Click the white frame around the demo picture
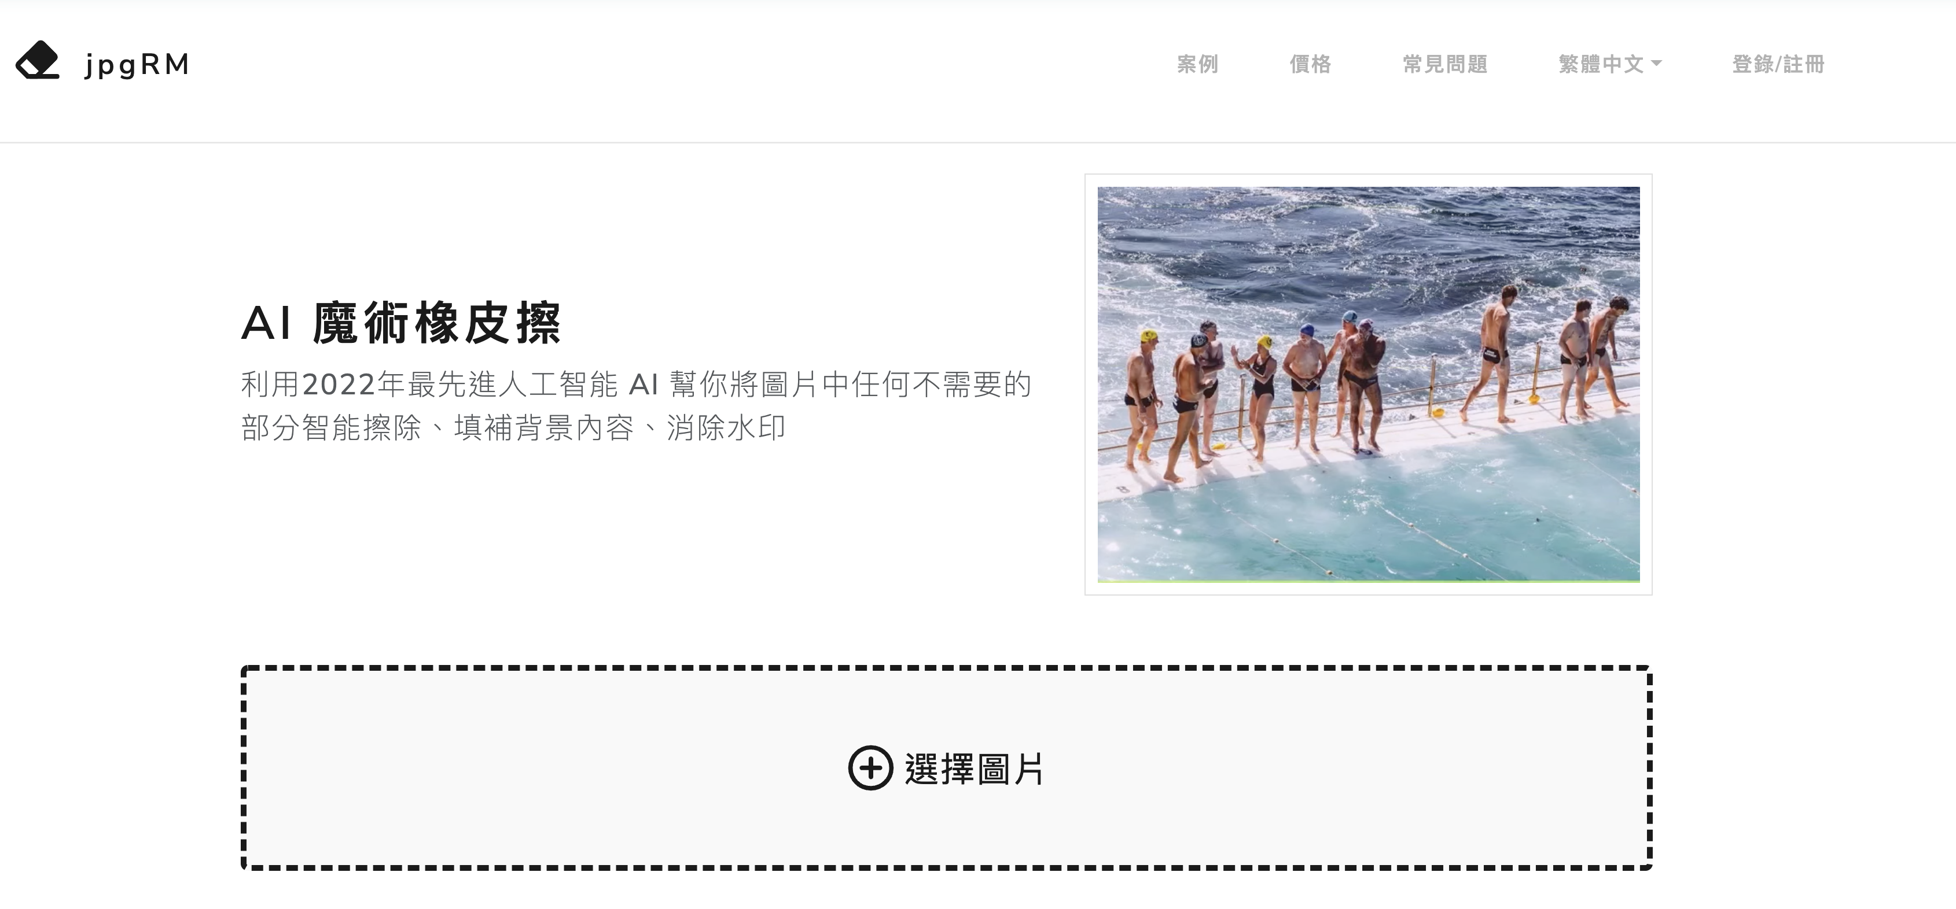Screen dimensions: 1956x909 [1368, 180]
